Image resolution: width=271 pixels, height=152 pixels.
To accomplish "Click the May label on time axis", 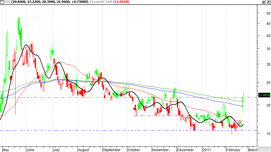I will tap(6, 150).
